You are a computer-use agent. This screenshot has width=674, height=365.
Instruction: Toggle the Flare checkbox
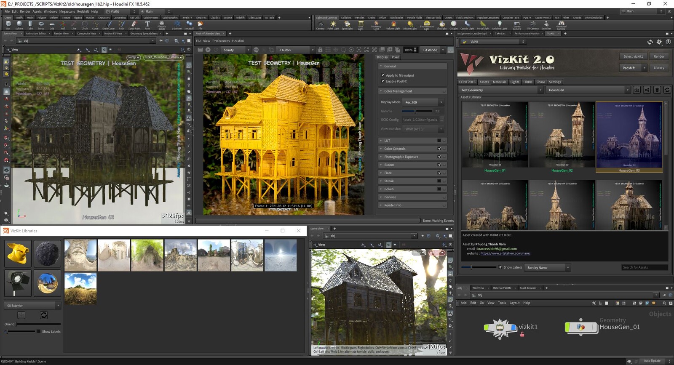(439, 173)
